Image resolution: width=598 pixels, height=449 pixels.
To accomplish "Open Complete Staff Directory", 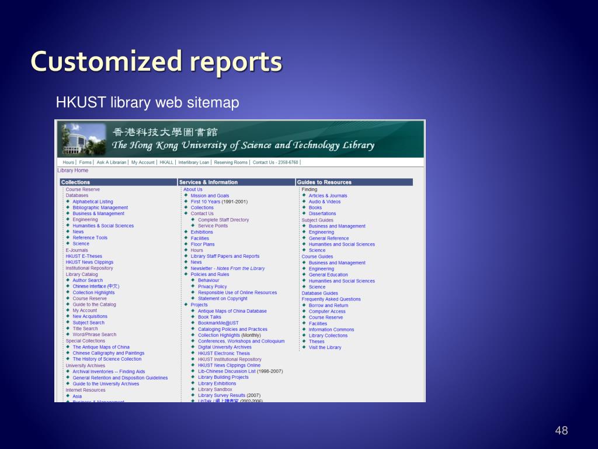I will [x=224, y=220].
